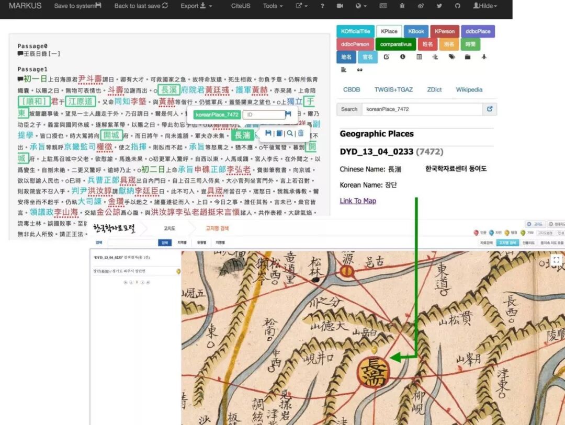Click the fullscreen icon on the old map
This screenshot has height=425, width=565.
[x=556, y=260]
